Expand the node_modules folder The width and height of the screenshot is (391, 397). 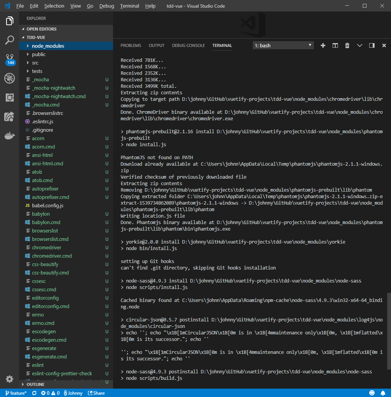tap(66, 46)
